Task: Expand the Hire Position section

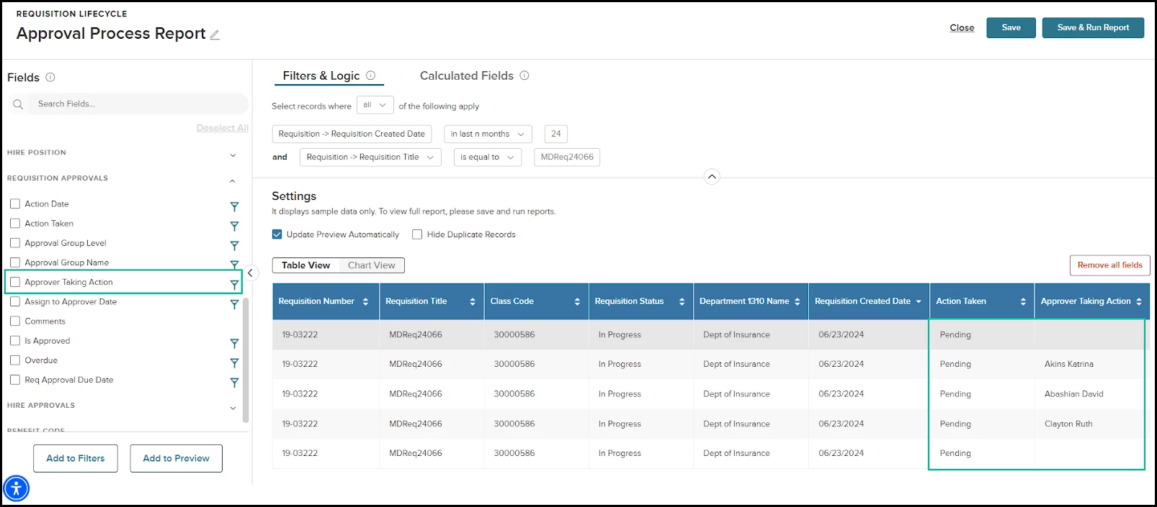Action: click(233, 155)
